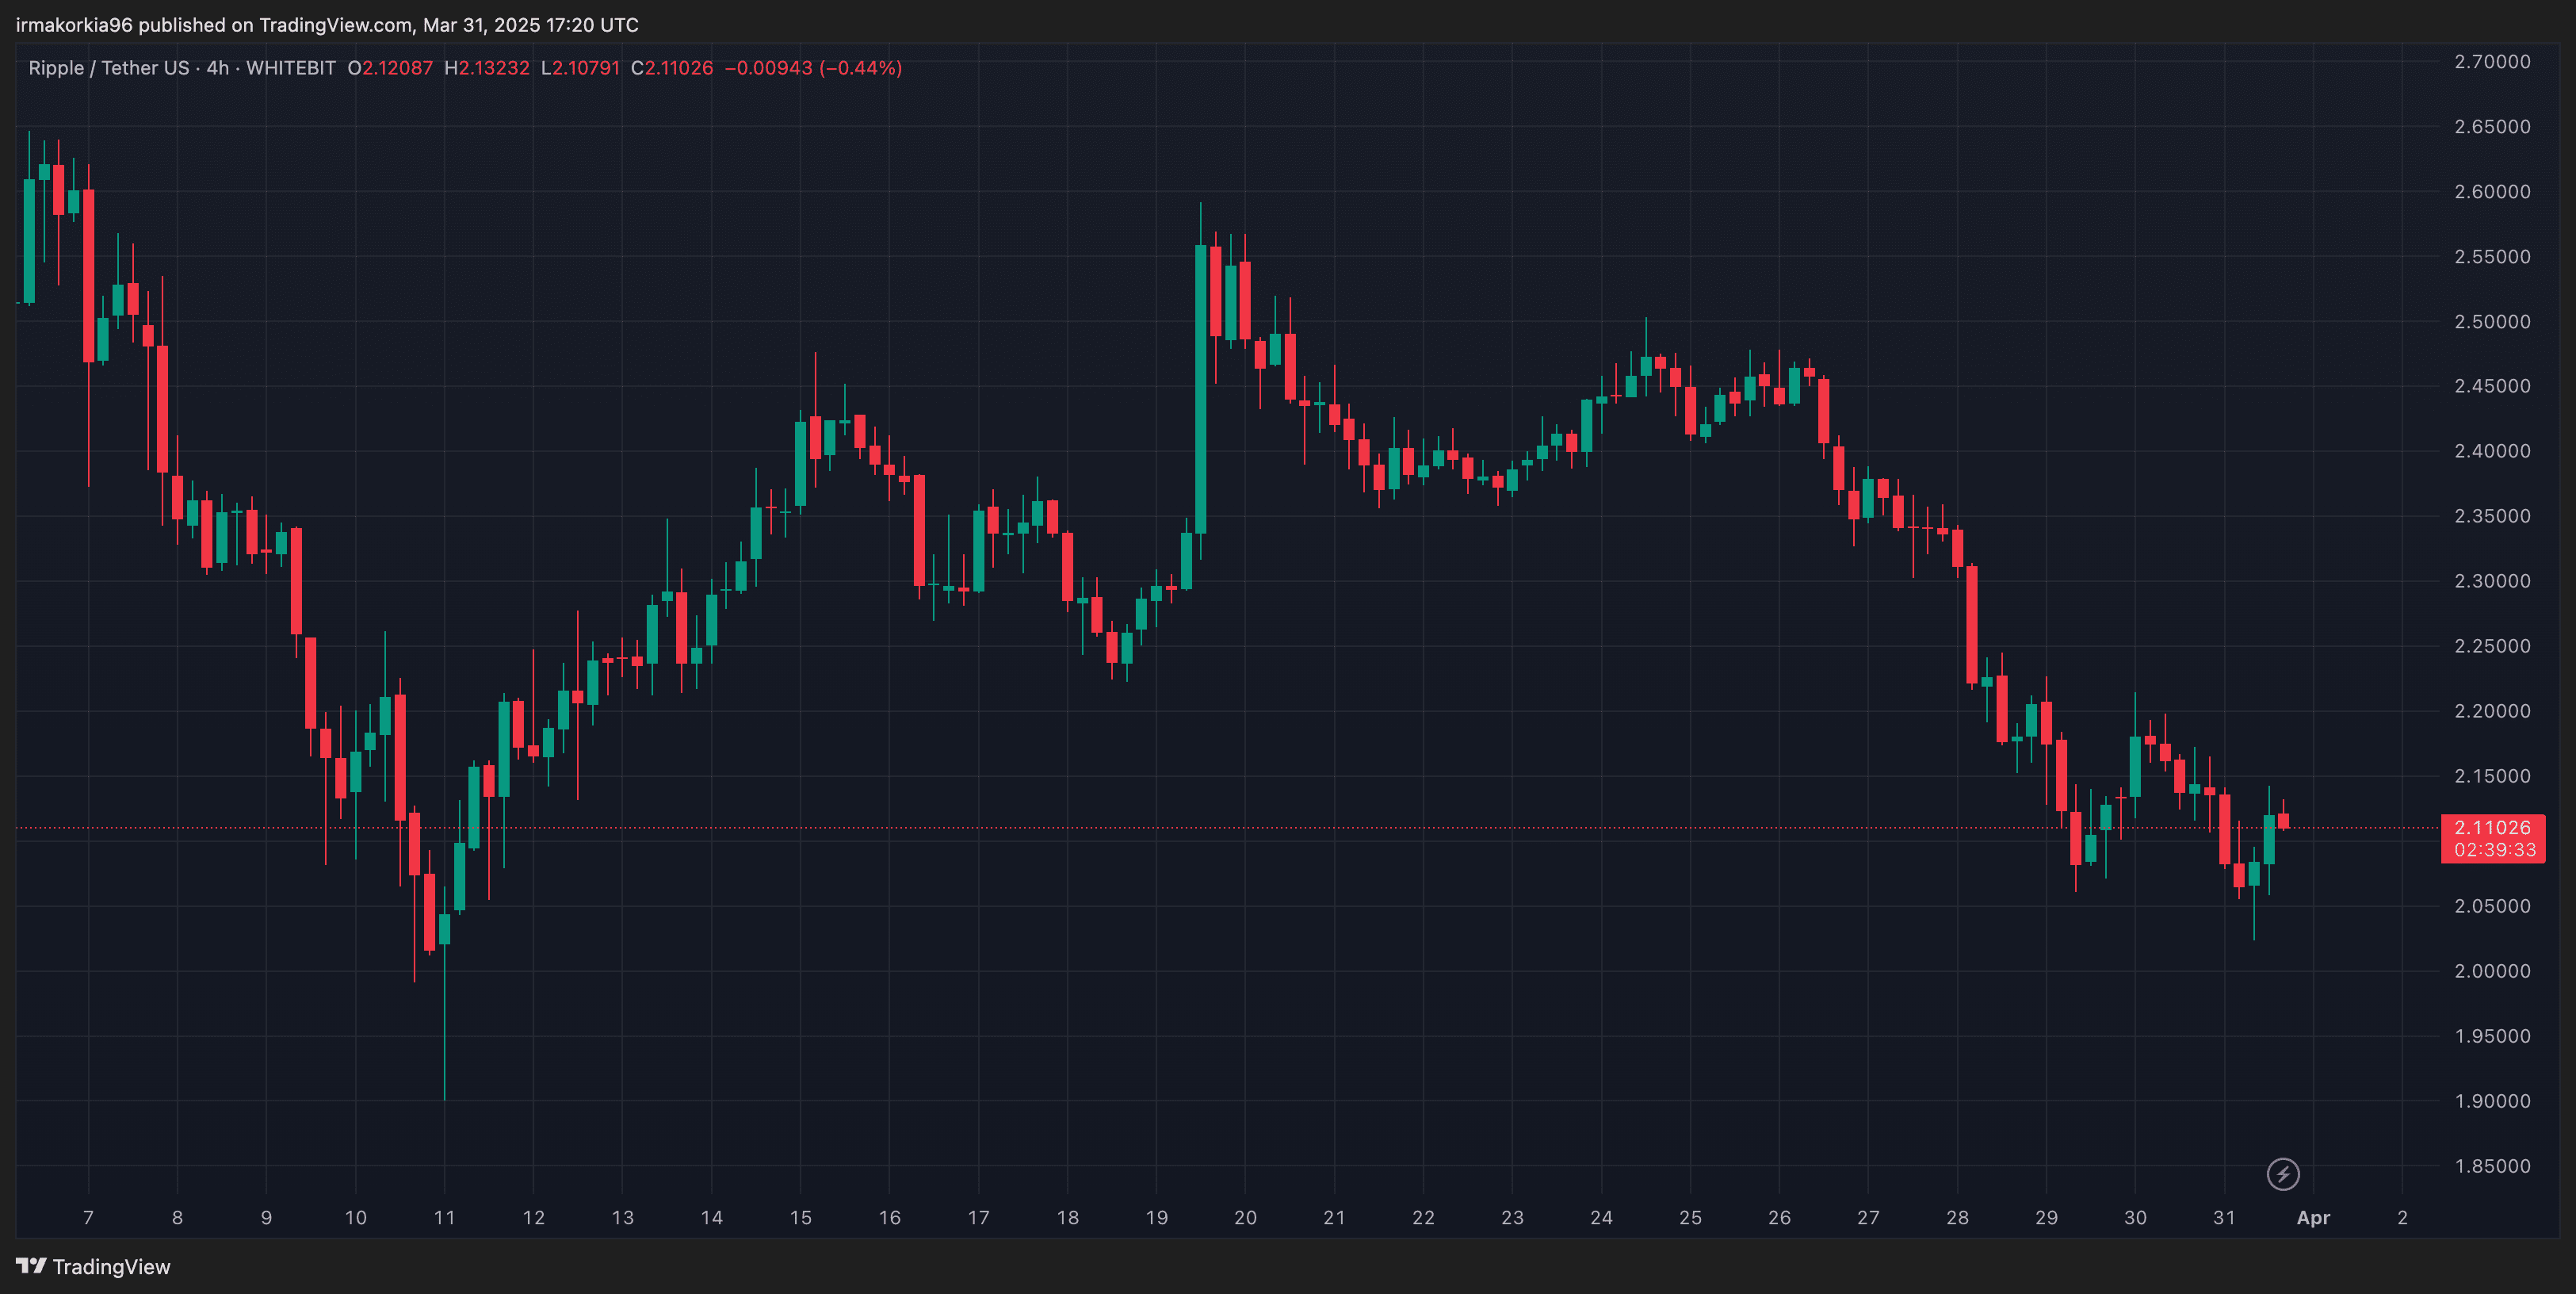Click the bar countdown timer 02:39:33
This screenshot has height=1294, width=2576.
(2494, 850)
